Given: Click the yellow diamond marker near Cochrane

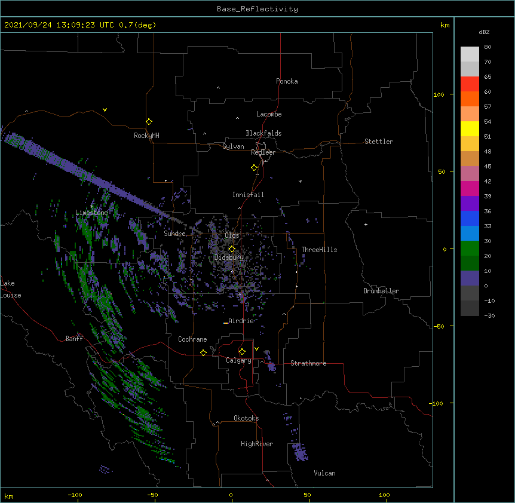Looking at the screenshot, I should click(203, 352).
